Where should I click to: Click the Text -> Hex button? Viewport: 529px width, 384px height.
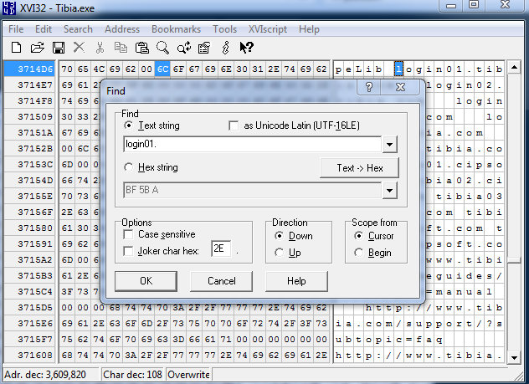[x=360, y=168]
